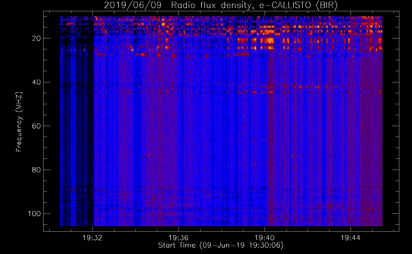Click the 19:32 time tick label
Screen dimensions: 412x254
pyautogui.click(x=92, y=238)
